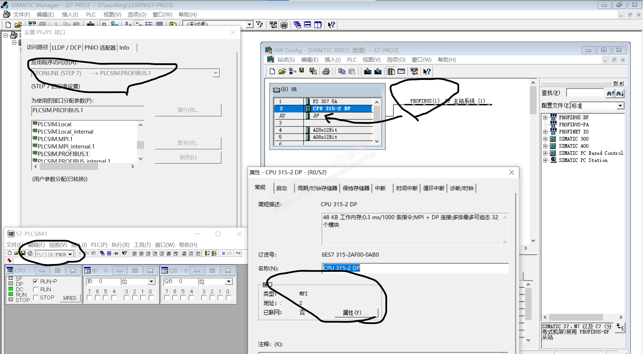643x354 pixels.
Task: Toggle the RUN-P checkbox in CPU panel
Action: click(36, 281)
